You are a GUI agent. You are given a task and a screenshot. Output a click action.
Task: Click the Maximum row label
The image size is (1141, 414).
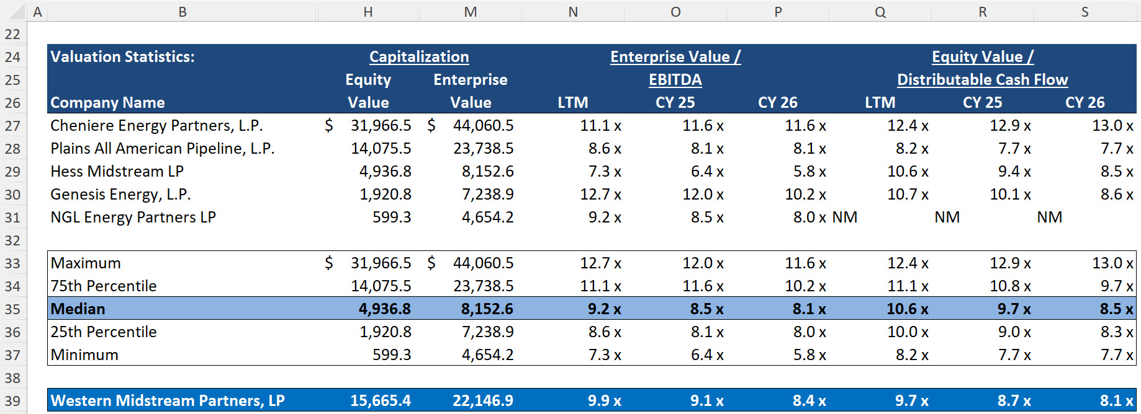pyautogui.click(x=86, y=263)
